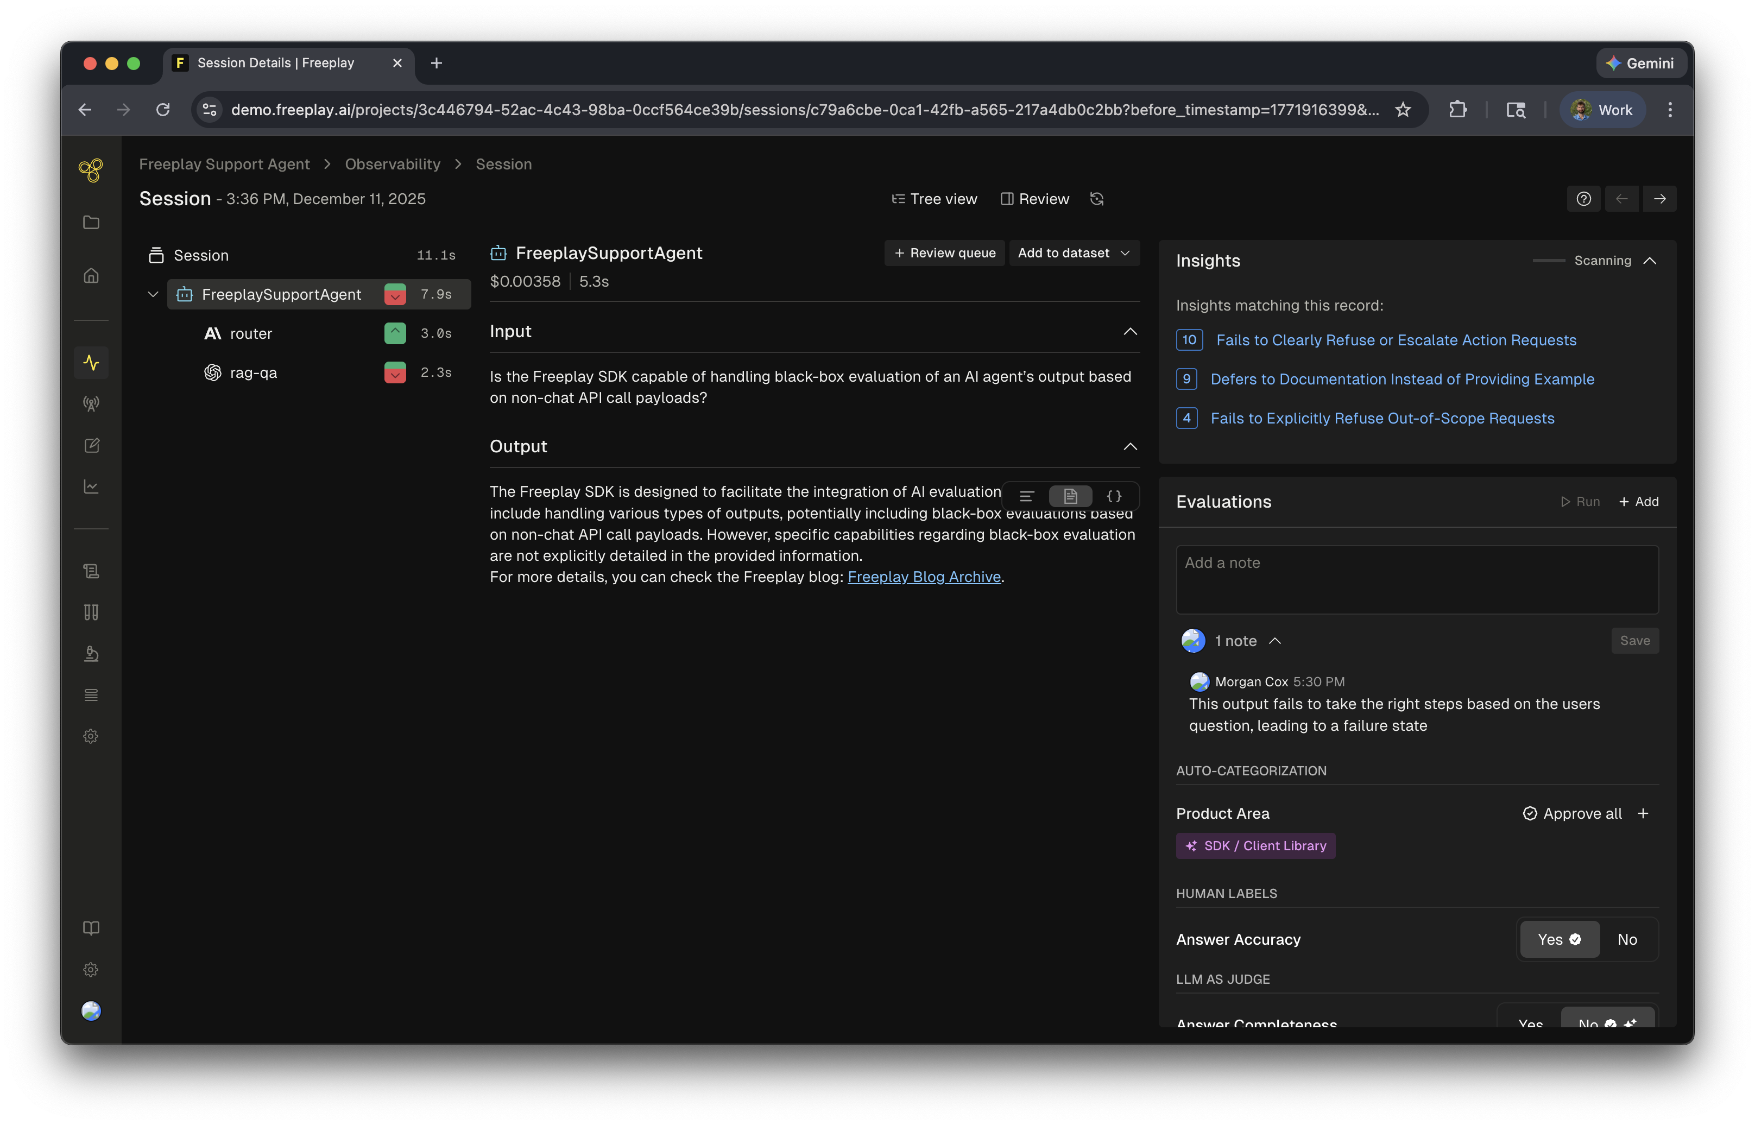Viewport: 1755px width, 1125px height.
Task: Open the compose/edit icon in sidebar
Action: [x=91, y=445]
